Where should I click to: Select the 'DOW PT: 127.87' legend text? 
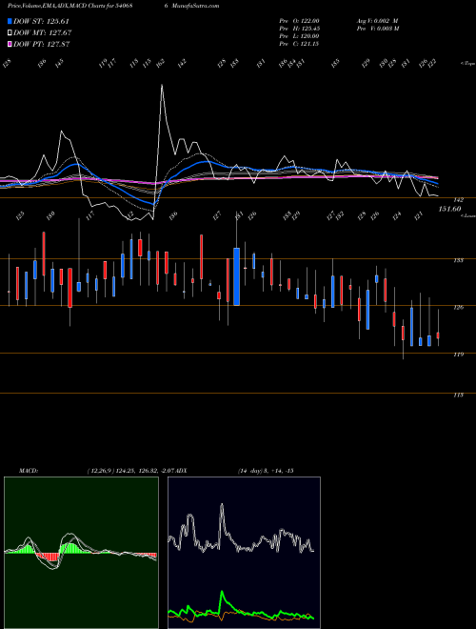(x=42, y=44)
